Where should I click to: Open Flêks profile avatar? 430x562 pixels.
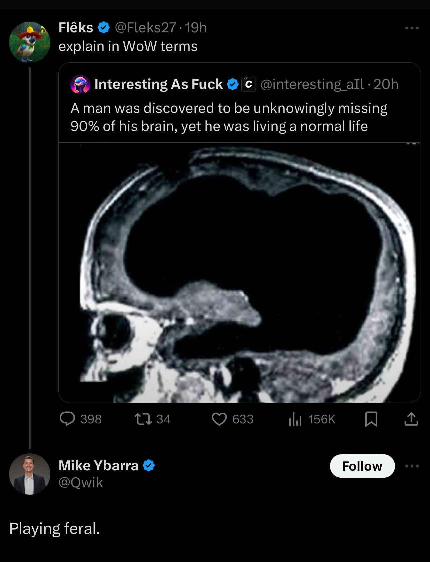click(29, 42)
